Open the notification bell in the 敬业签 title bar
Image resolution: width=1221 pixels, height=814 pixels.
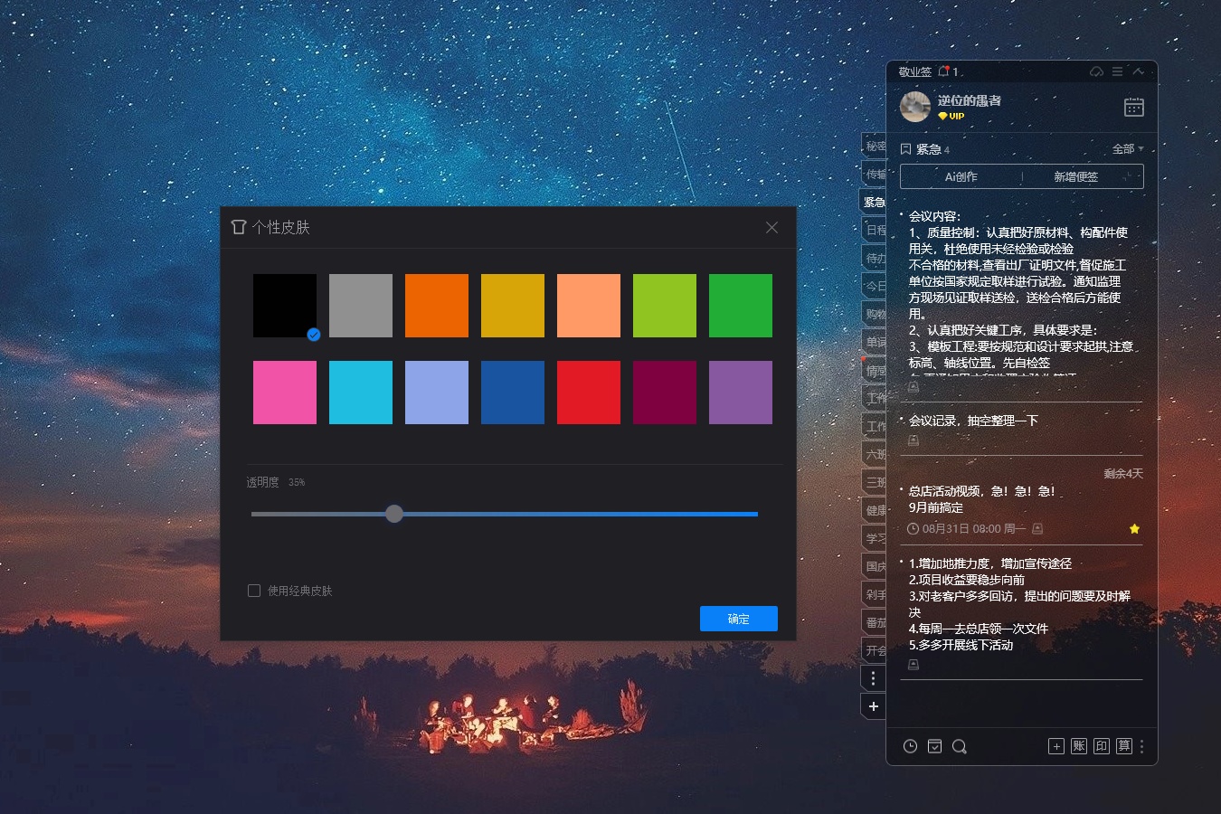click(944, 71)
